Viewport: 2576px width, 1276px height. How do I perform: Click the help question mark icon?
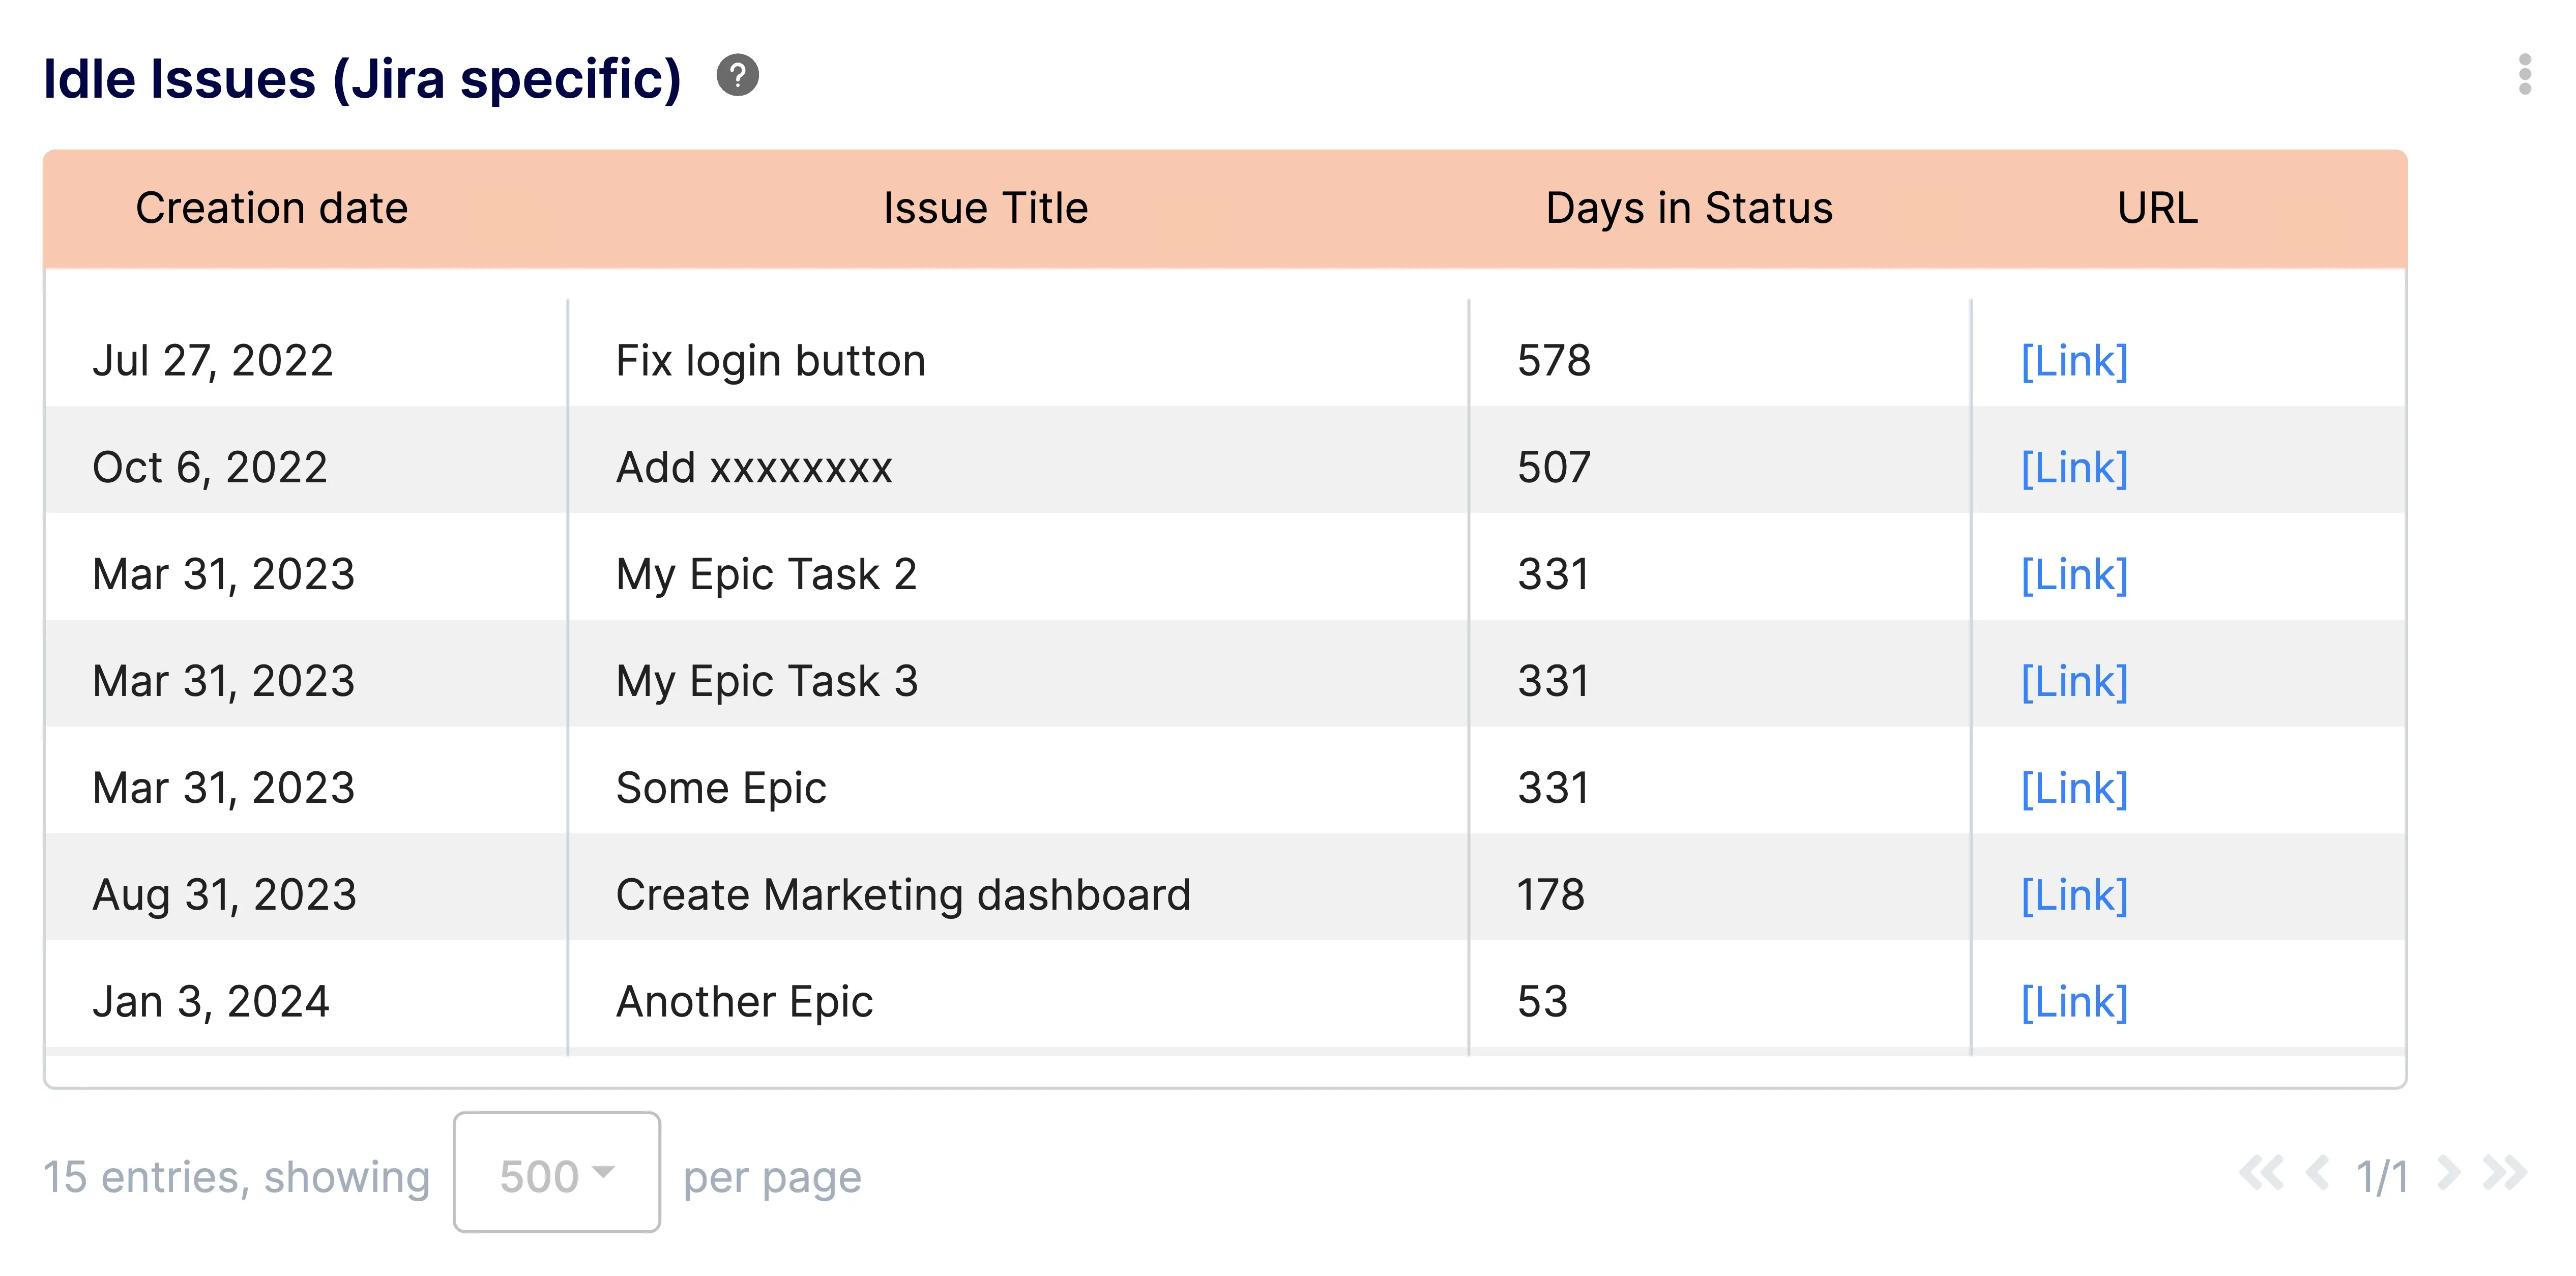[738, 76]
